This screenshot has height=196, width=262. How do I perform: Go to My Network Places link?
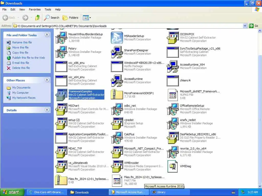tap(24, 98)
